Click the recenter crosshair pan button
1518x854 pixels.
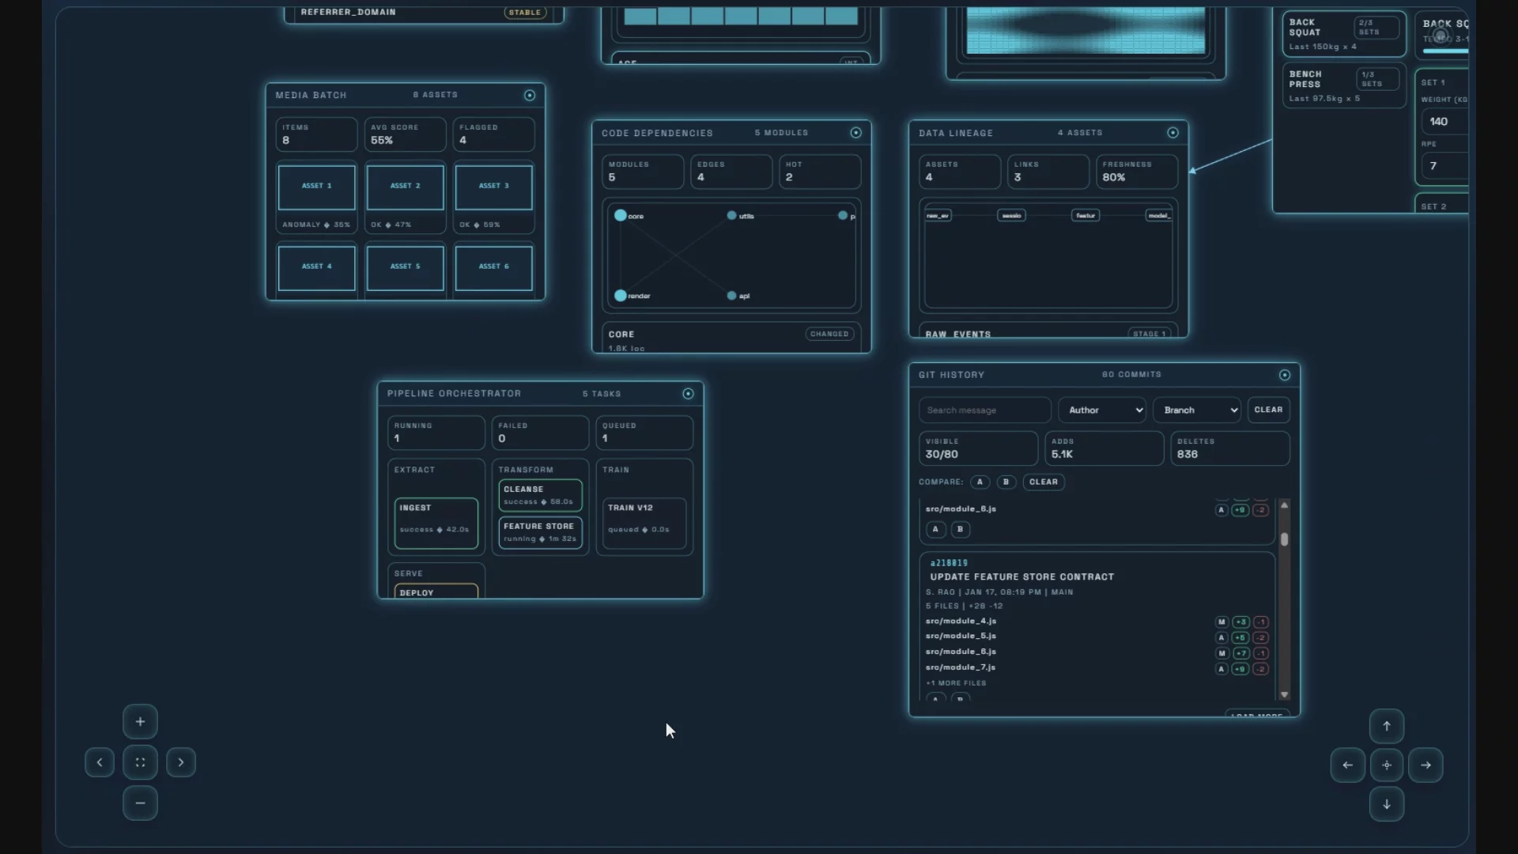(1386, 765)
